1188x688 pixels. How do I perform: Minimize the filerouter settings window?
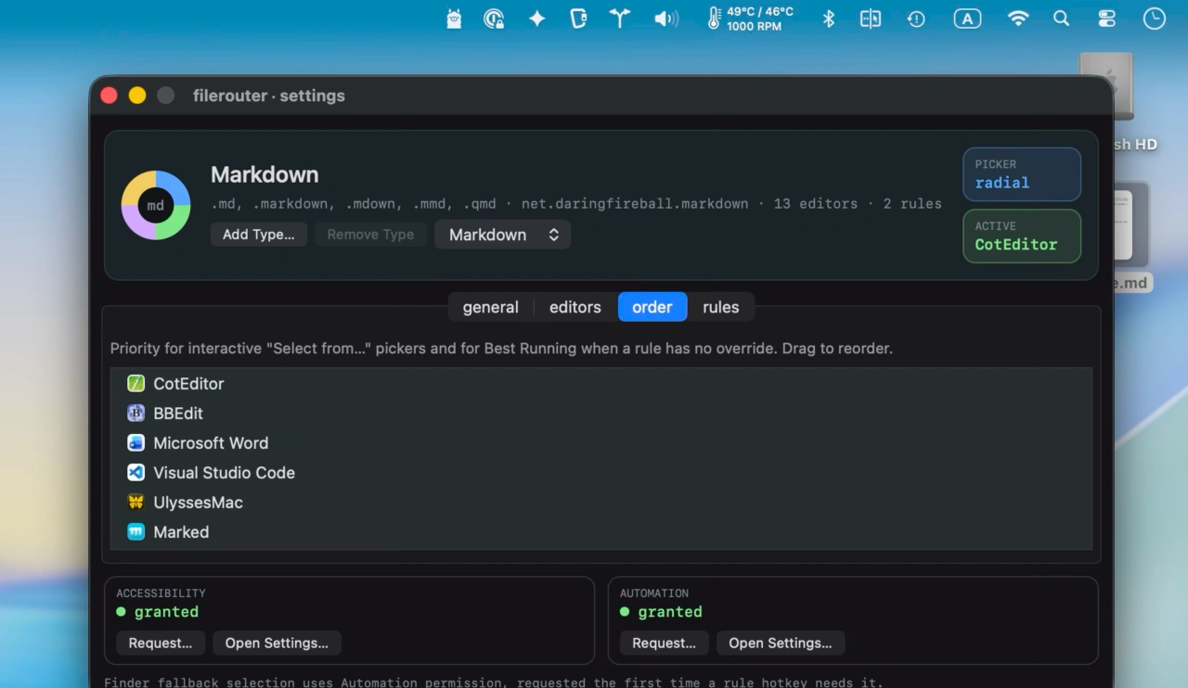coord(137,96)
